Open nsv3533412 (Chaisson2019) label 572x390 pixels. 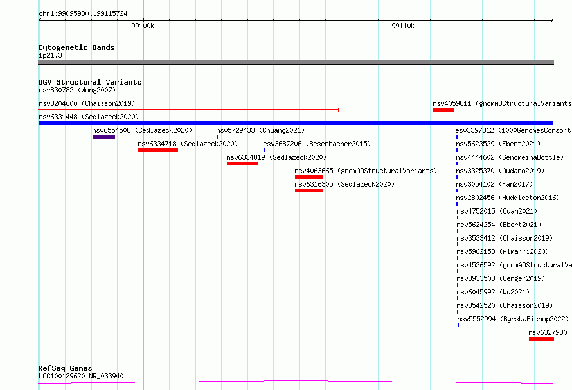click(505, 238)
